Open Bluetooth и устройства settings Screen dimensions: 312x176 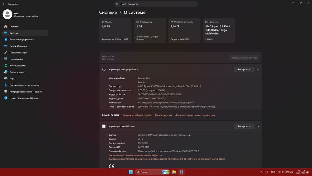(25, 39)
